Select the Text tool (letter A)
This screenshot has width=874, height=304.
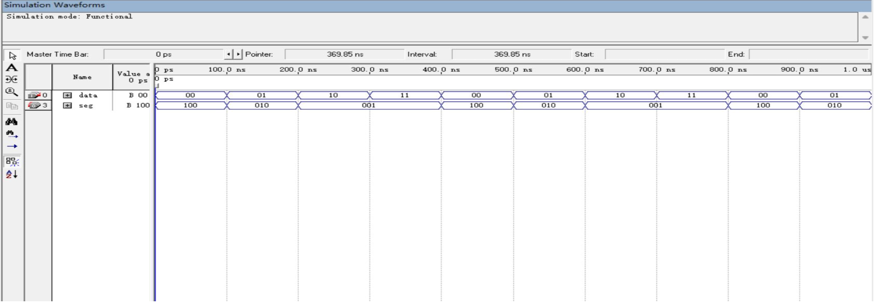(x=12, y=68)
